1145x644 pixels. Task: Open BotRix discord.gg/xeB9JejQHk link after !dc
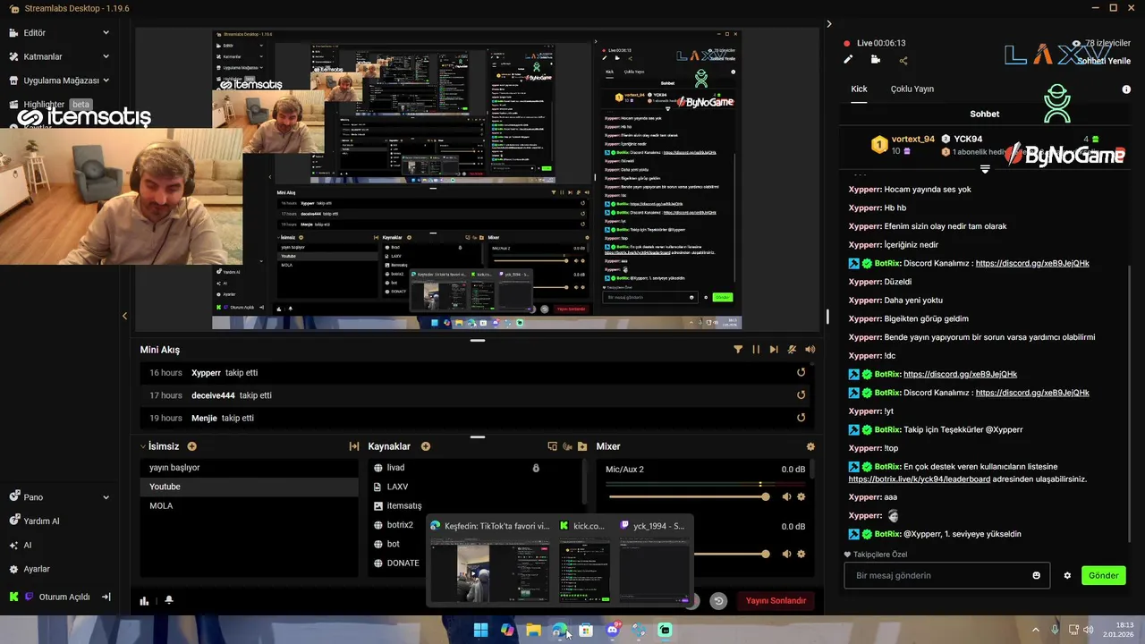point(960,374)
